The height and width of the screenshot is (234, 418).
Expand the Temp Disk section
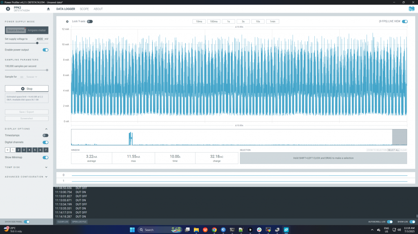(46, 167)
